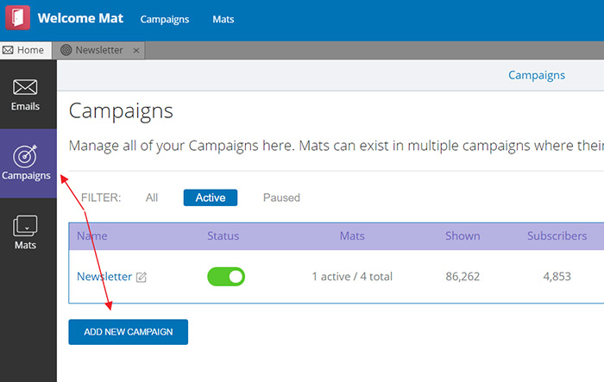Switch to the Home tab
The height and width of the screenshot is (382, 604).
(x=24, y=50)
